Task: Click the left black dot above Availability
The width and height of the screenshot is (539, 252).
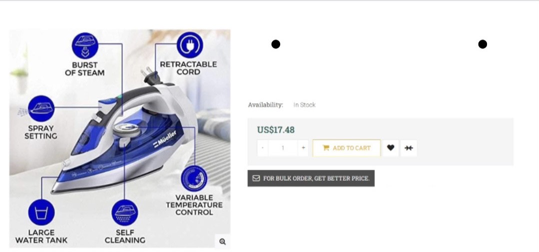Action: click(276, 44)
